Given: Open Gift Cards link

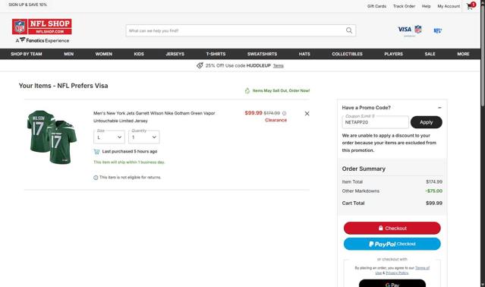Looking at the screenshot, I should 376,6.
